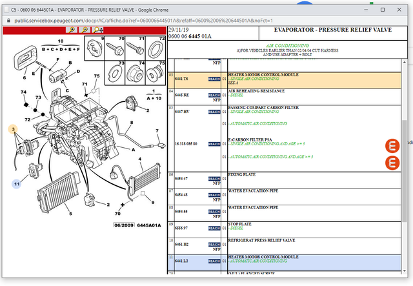Minimize the Chrome popup window
The width and height of the screenshot is (413, 286).
[366, 10]
